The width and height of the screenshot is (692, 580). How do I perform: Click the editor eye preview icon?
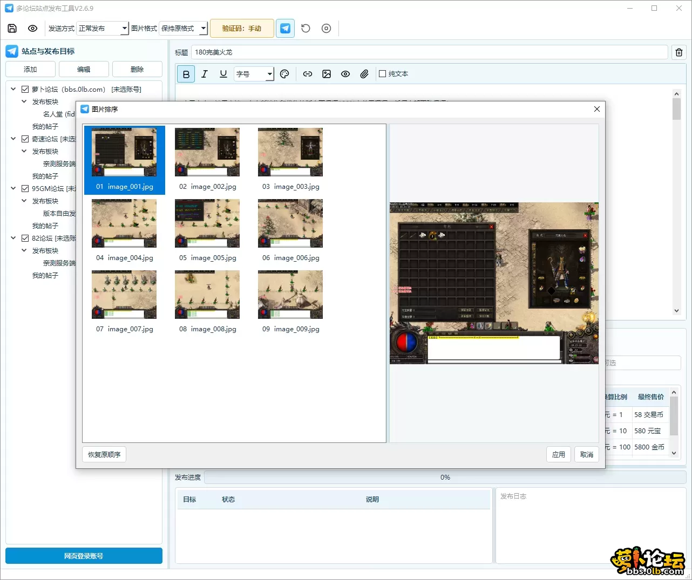coord(345,74)
